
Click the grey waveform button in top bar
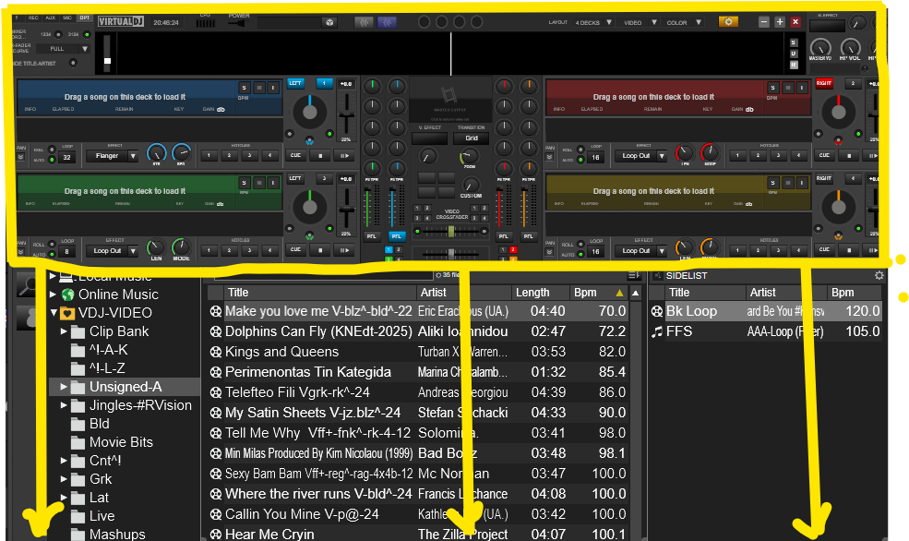click(x=365, y=22)
